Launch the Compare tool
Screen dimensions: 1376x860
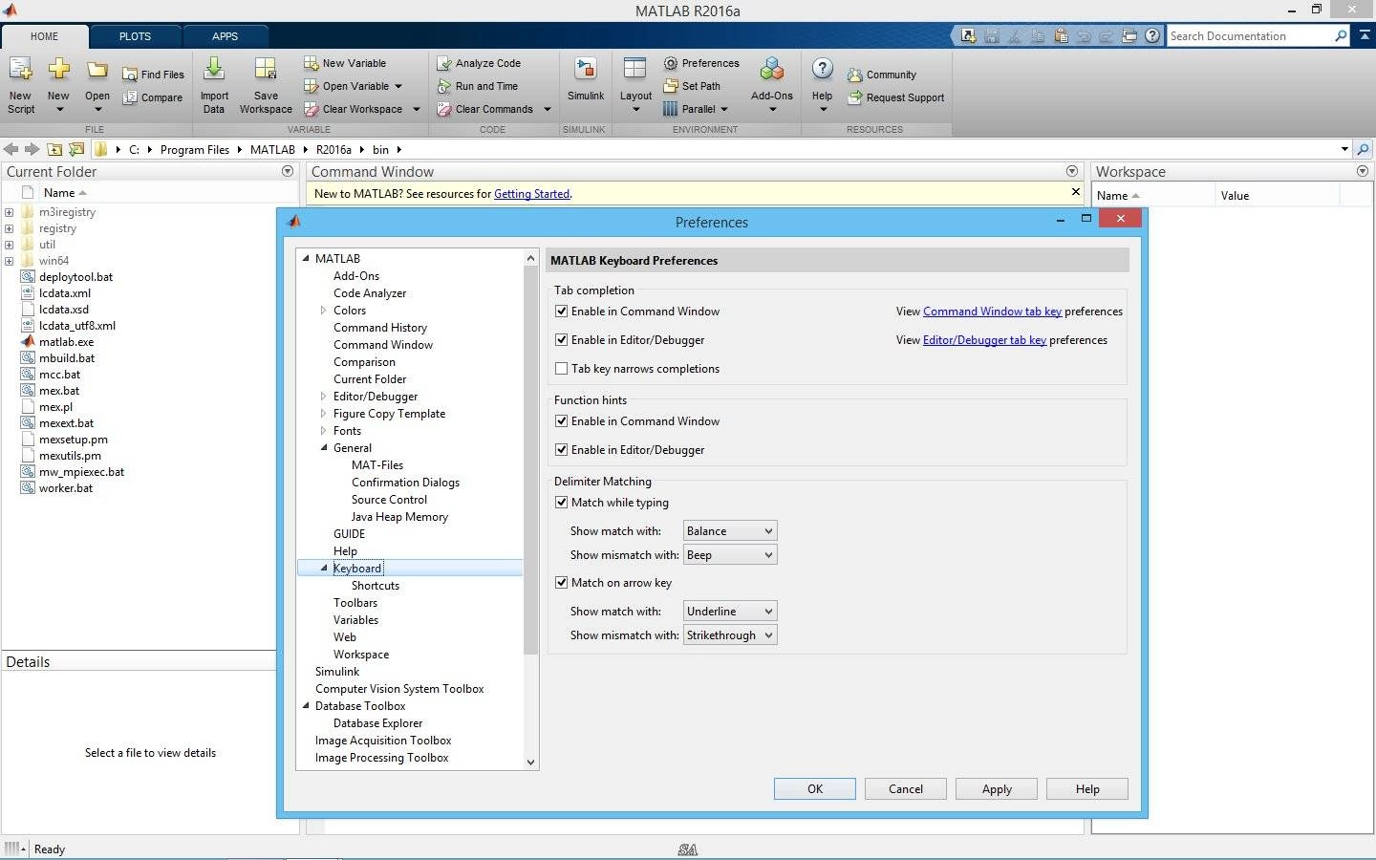tap(152, 97)
